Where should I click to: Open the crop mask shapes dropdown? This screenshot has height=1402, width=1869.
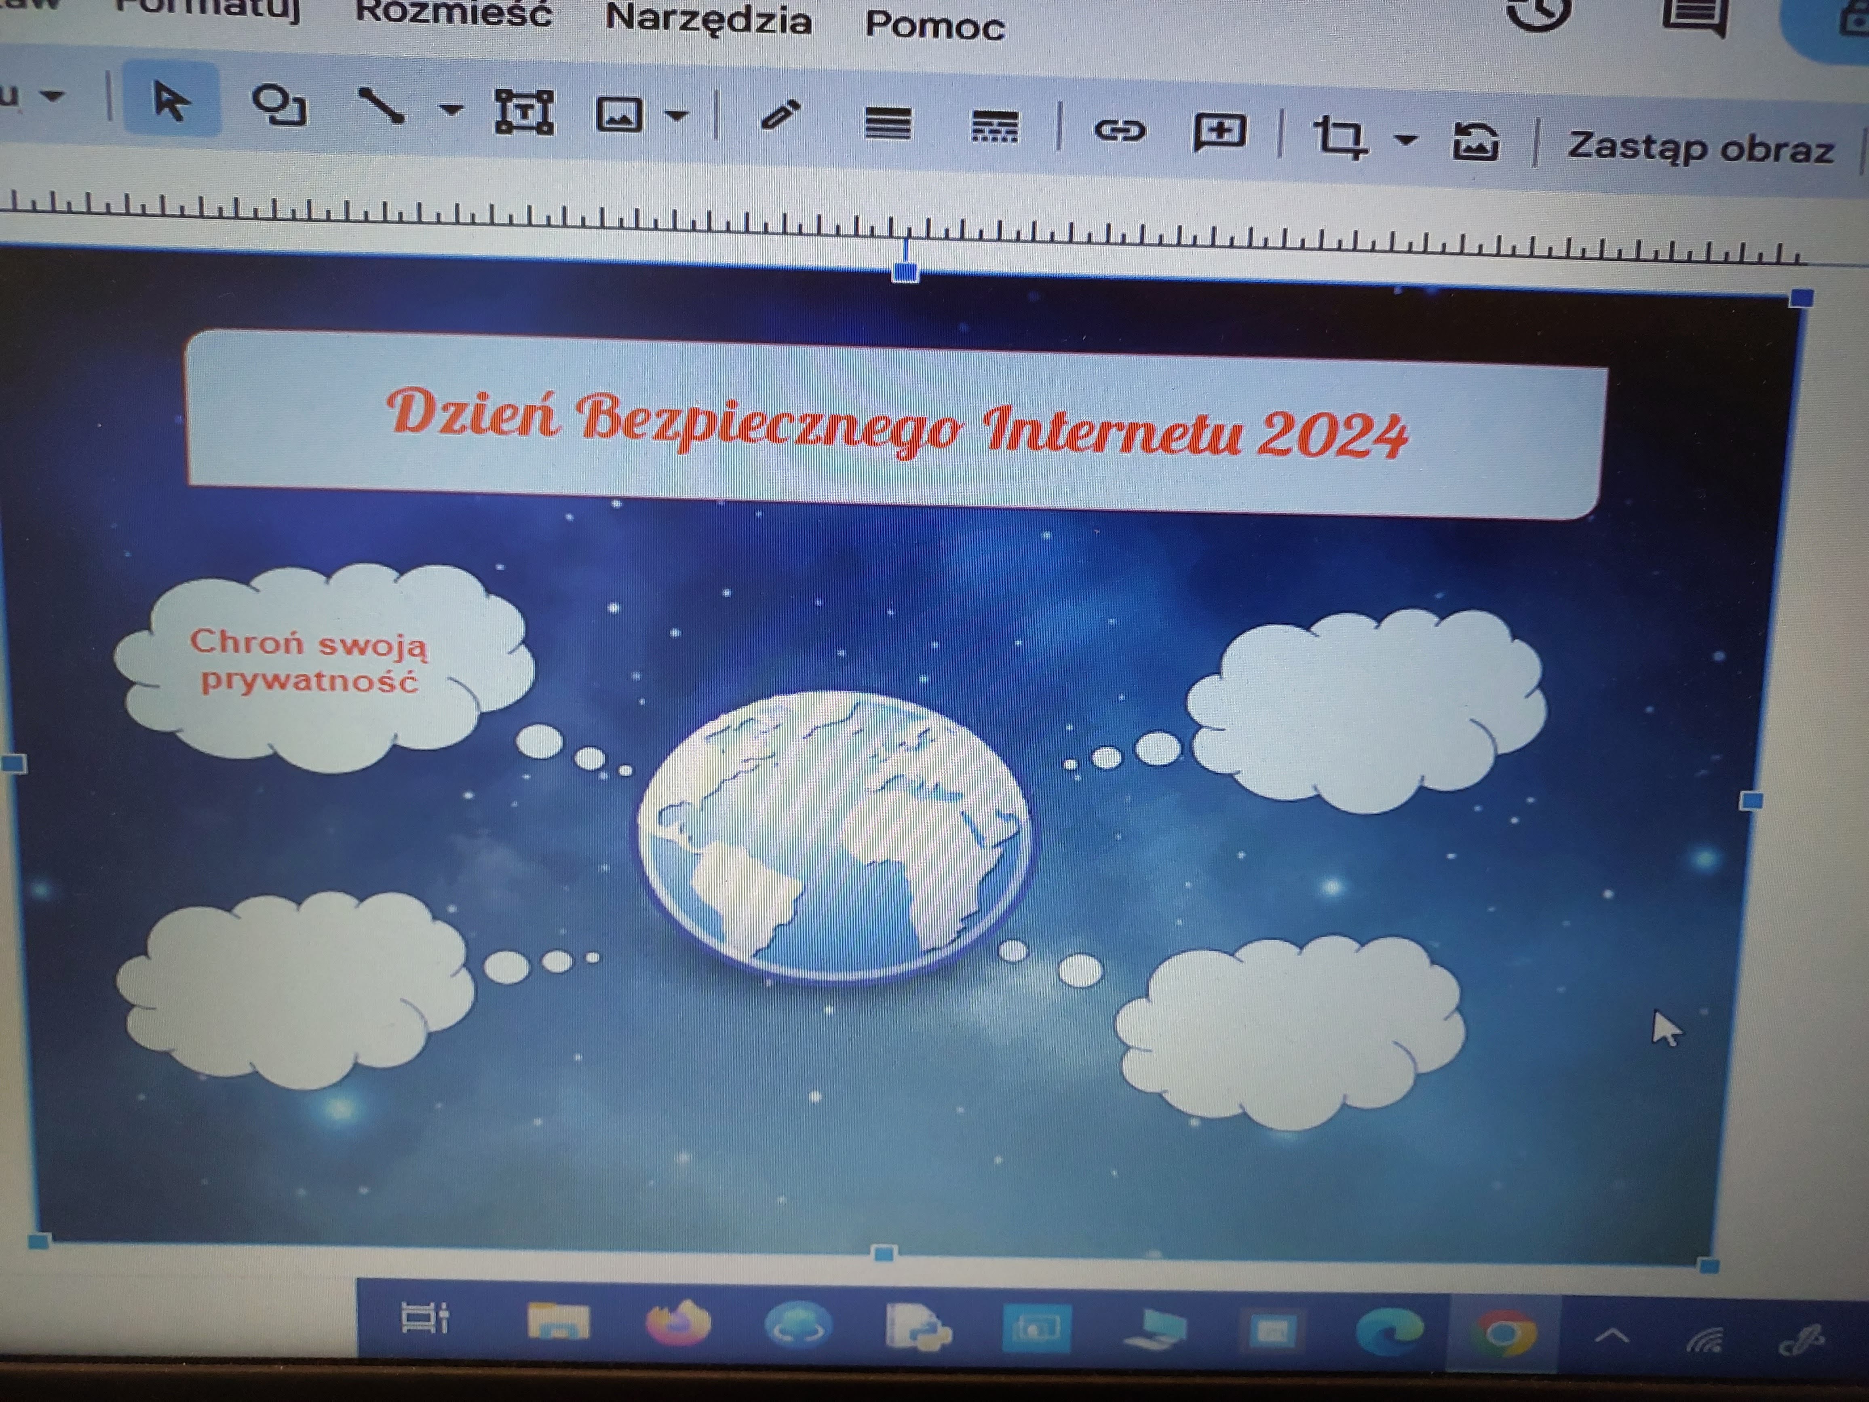pos(1404,139)
